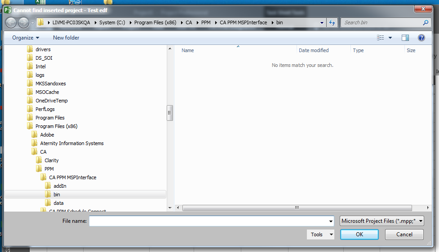Select LIVMI-PC03SKQA in the breadcrumb
Screen dimensions: 439x252
point(71,22)
